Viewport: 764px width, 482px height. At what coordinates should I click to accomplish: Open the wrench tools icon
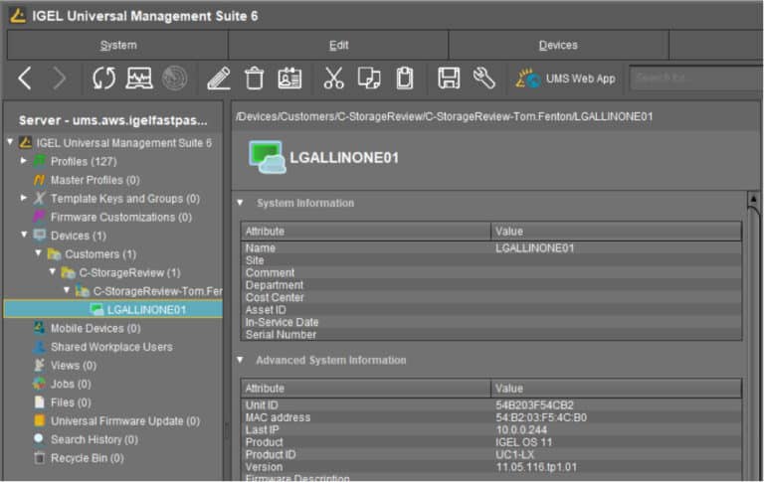coord(483,79)
